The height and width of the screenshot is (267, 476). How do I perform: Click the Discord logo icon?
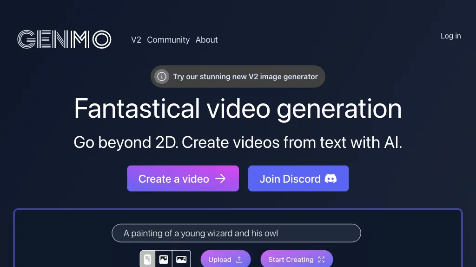pos(331,179)
